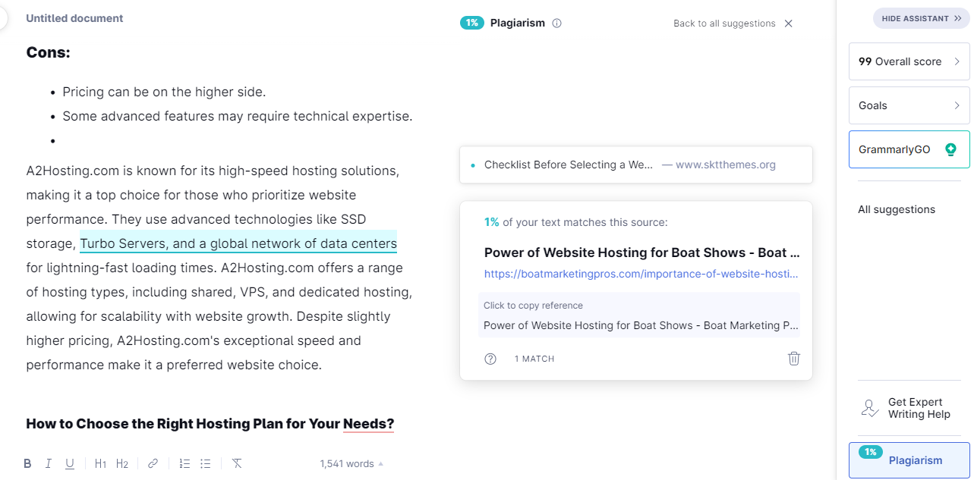974x480 pixels.
Task: Toggle underline formatting in the bottom toolbar
Action: (x=70, y=463)
